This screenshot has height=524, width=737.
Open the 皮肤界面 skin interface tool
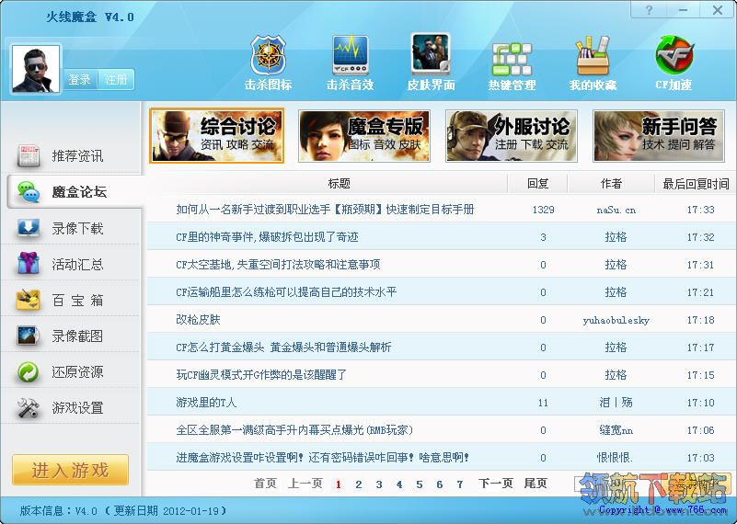[431, 63]
